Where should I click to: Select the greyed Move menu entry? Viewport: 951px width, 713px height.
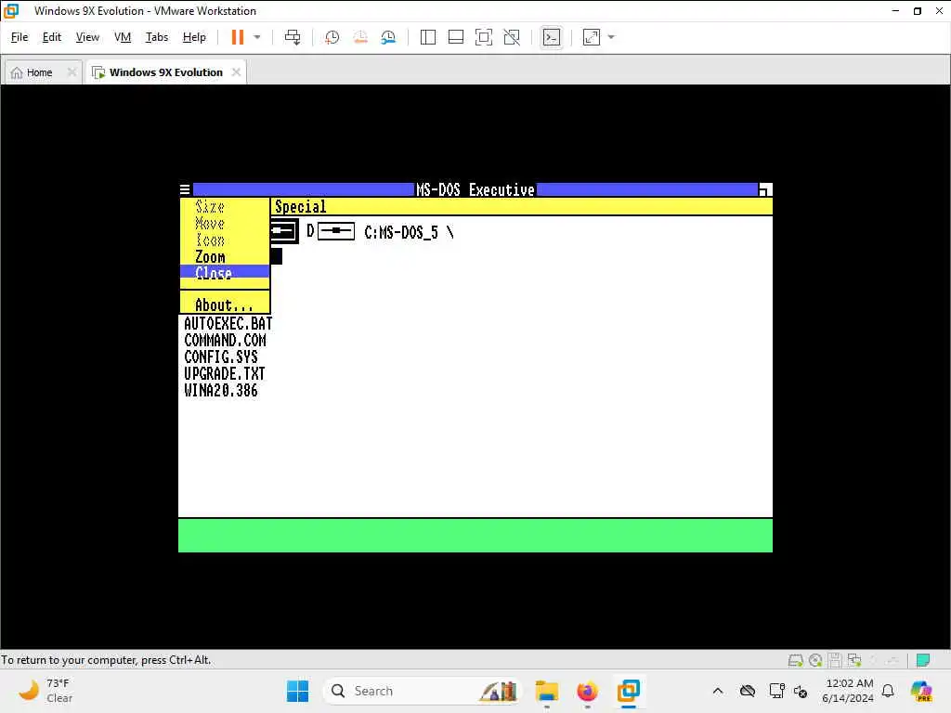point(210,223)
